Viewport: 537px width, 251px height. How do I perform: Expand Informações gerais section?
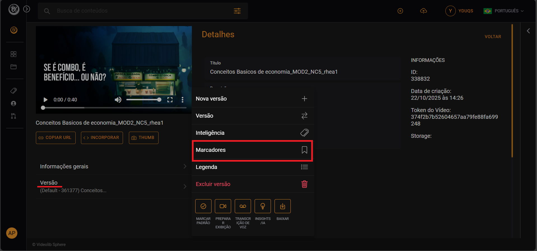coord(113,166)
